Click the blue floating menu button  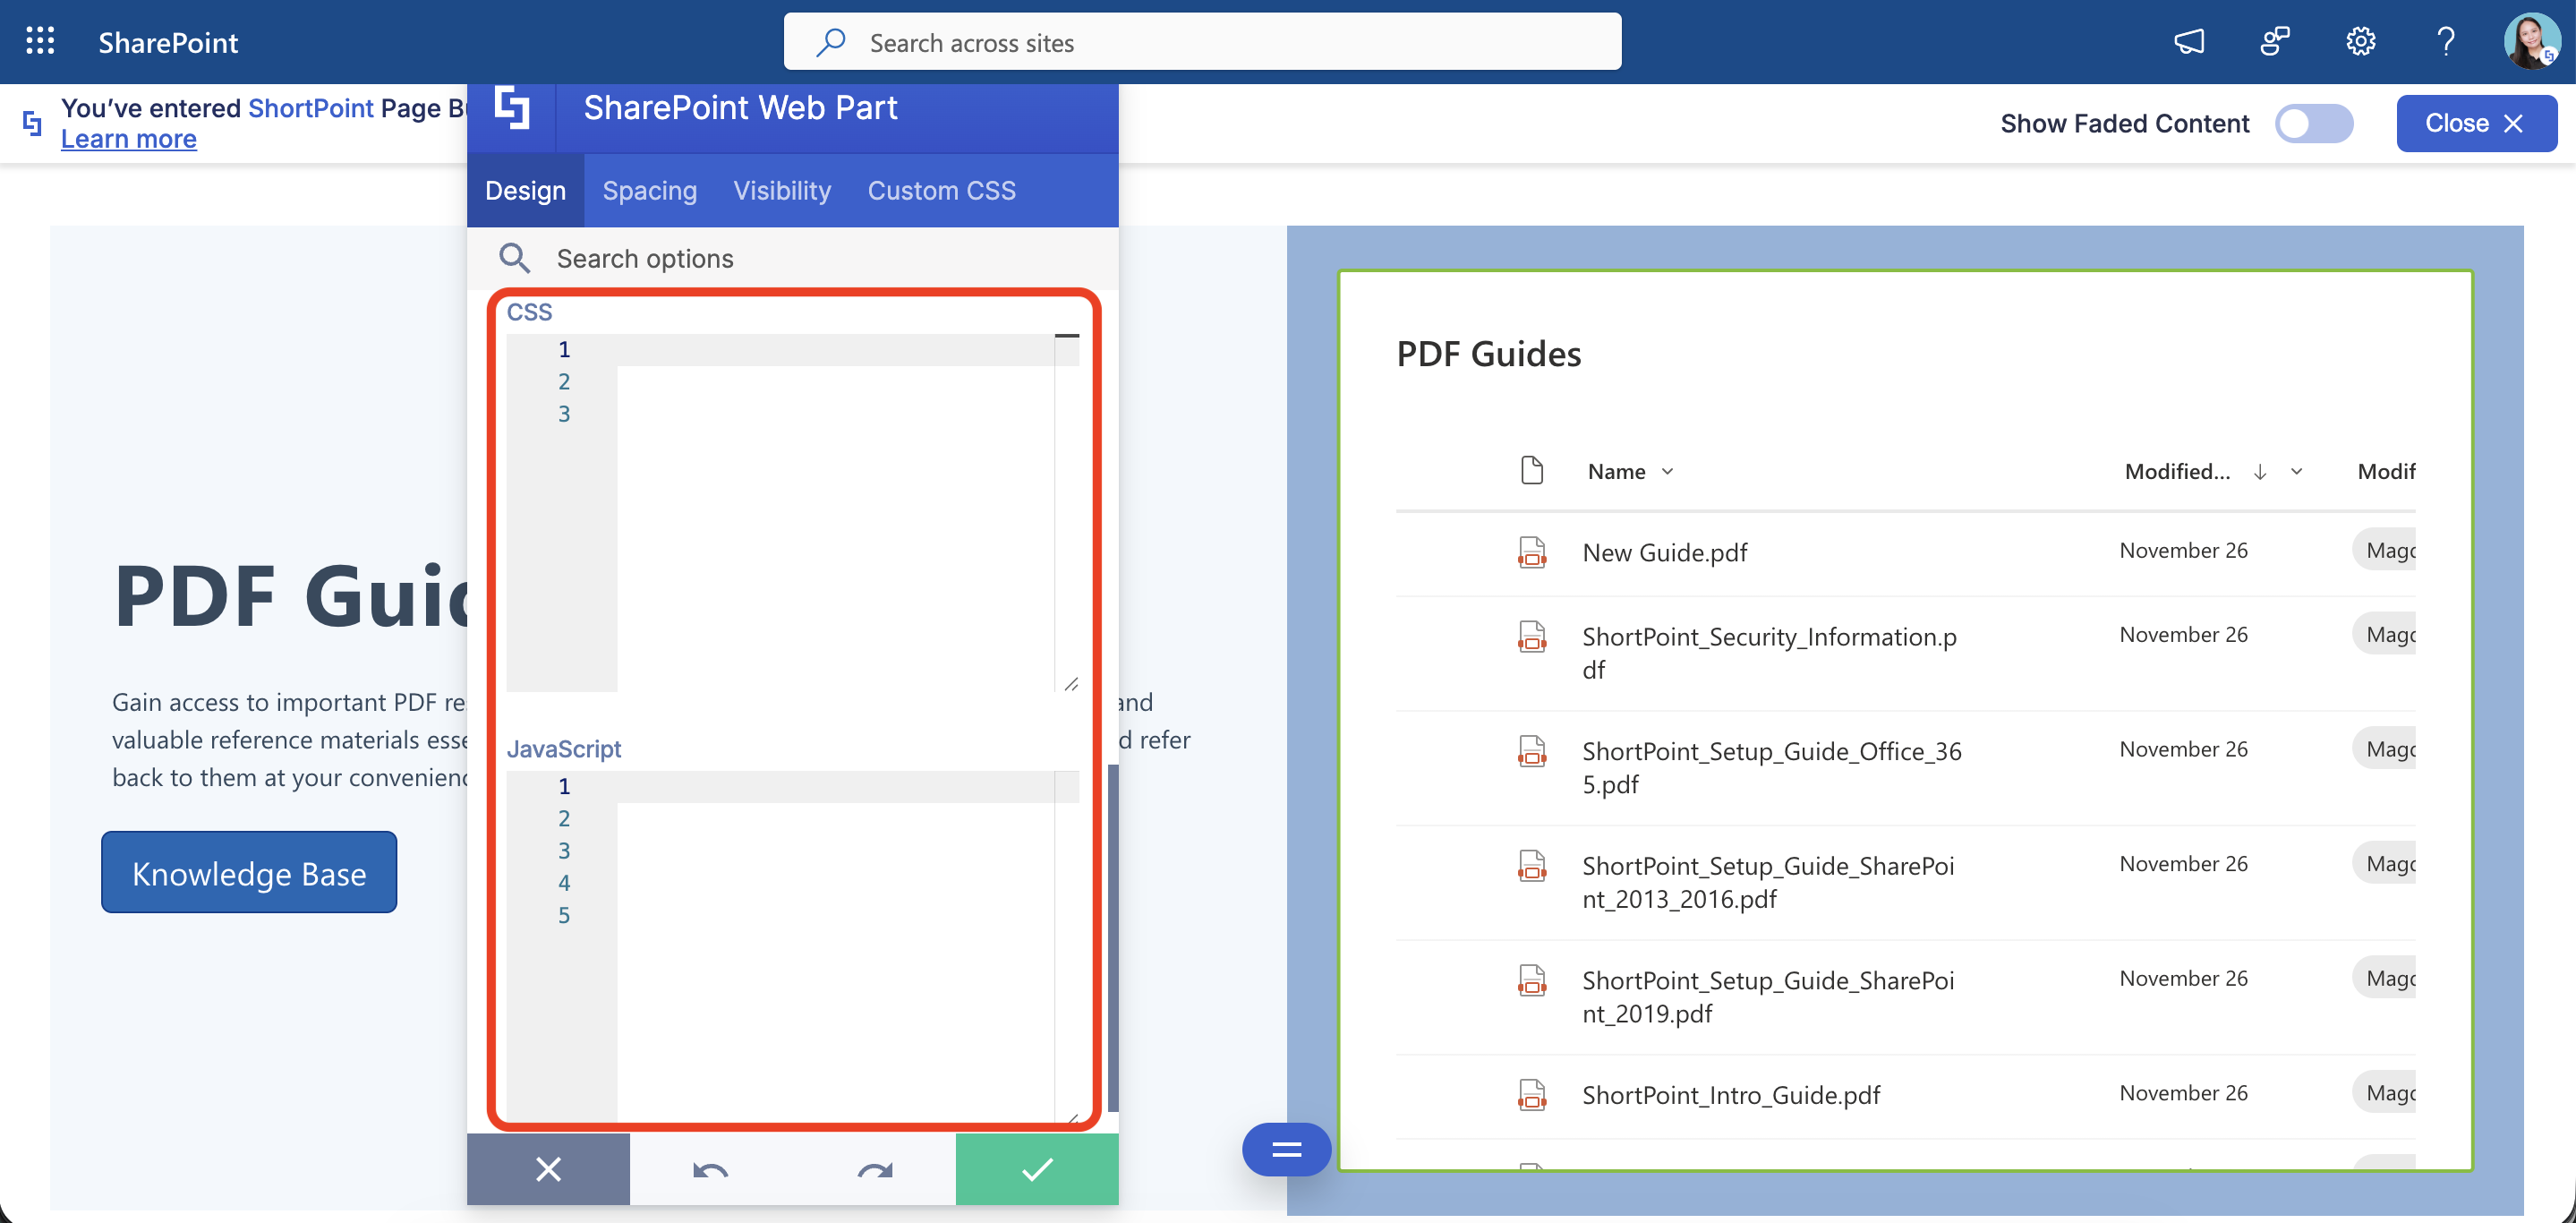point(1286,1150)
